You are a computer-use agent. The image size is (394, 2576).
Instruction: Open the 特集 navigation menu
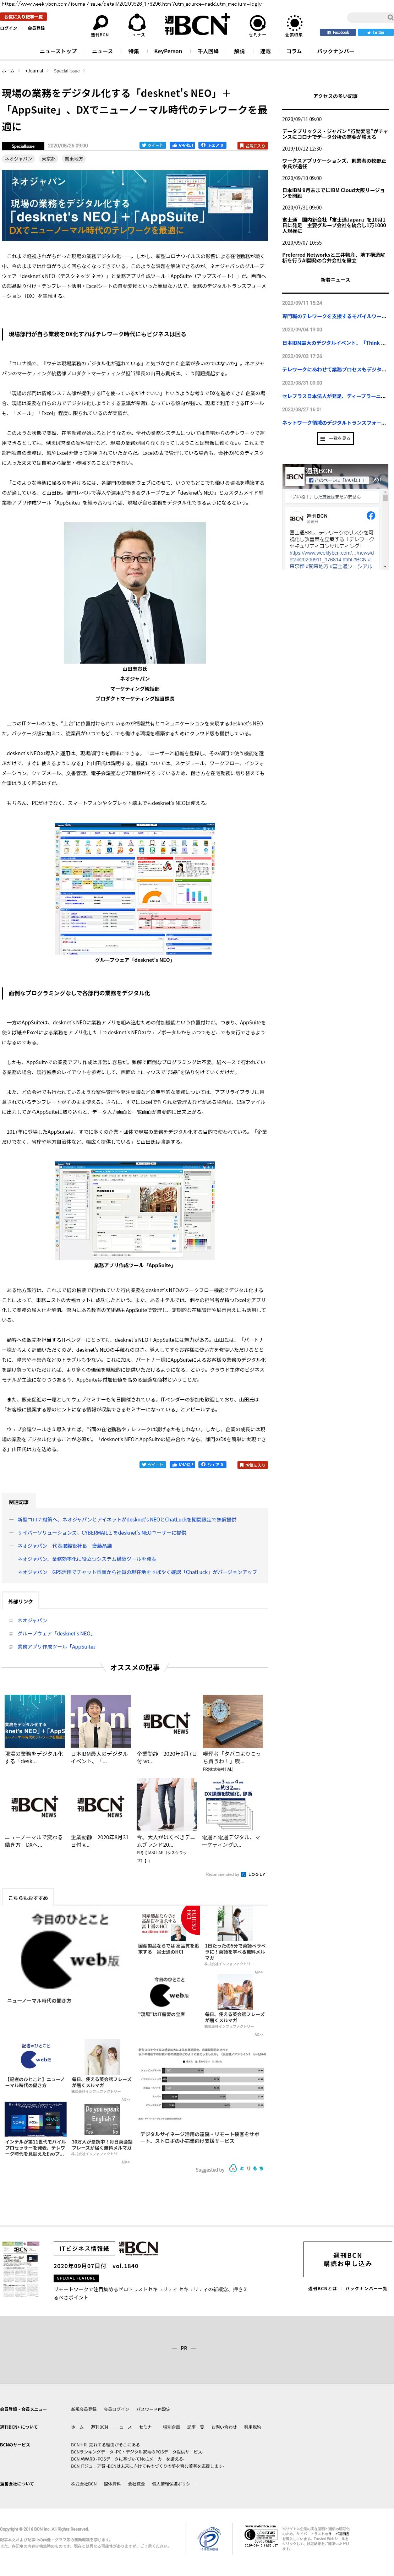[133, 51]
